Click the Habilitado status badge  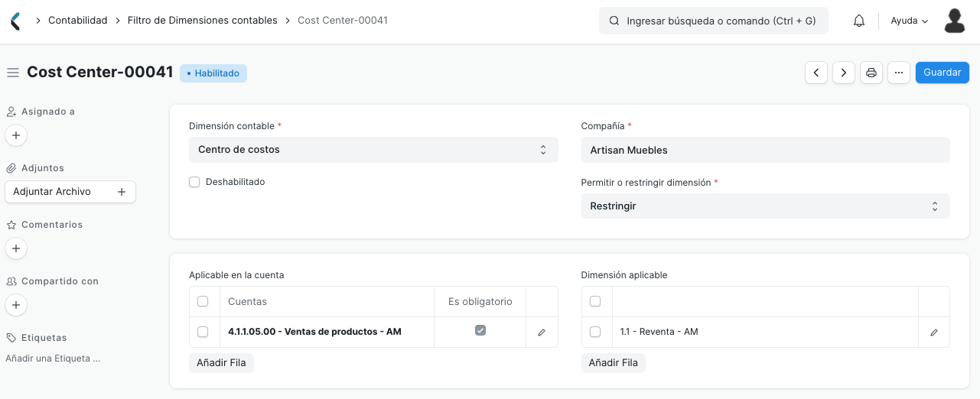213,73
